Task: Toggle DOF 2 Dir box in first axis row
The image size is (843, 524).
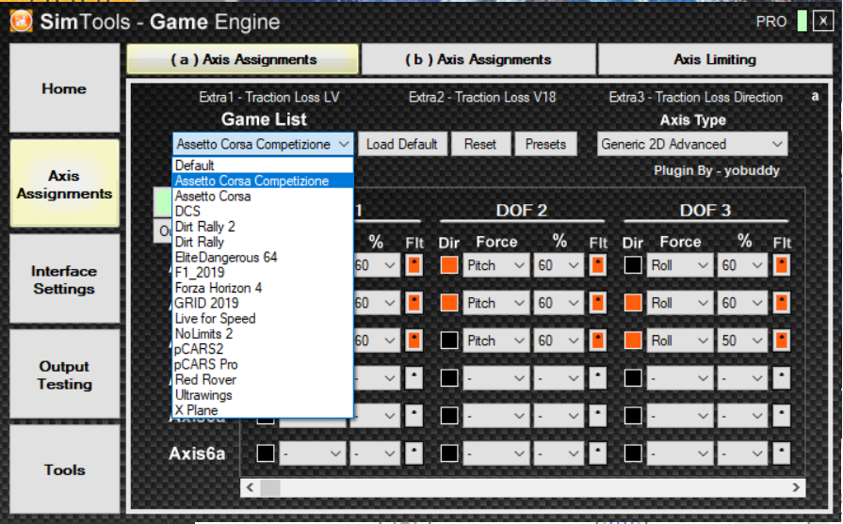Action: 449,265
